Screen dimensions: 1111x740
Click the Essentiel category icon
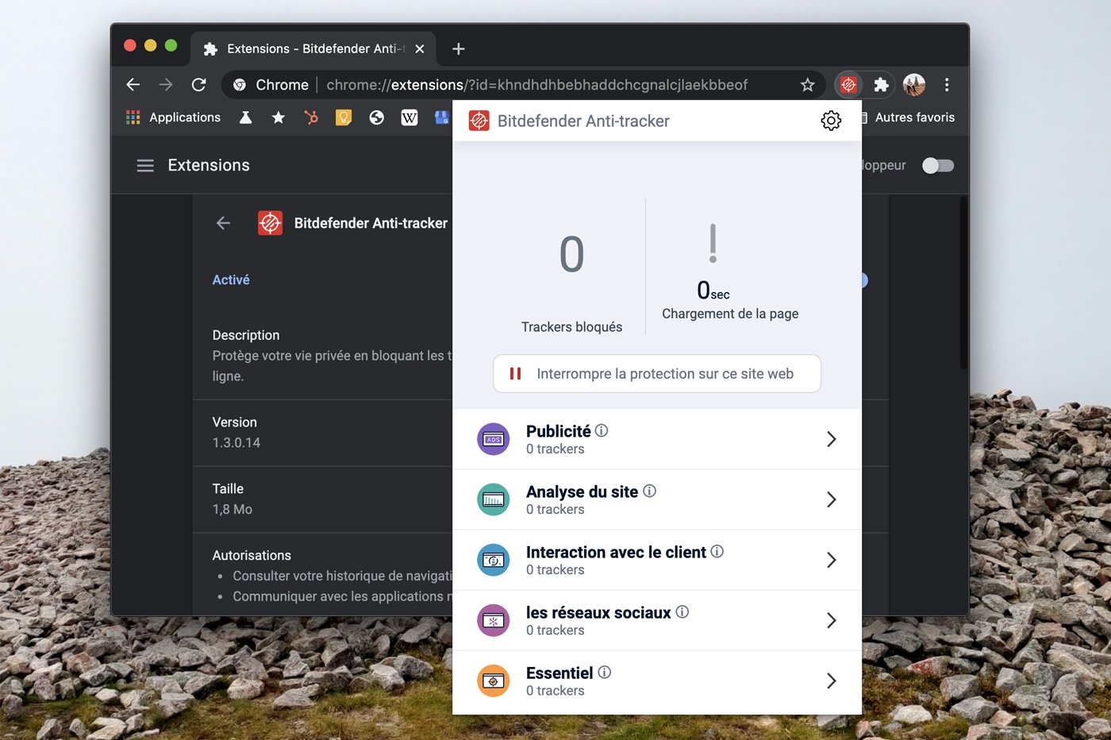[494, 680]
